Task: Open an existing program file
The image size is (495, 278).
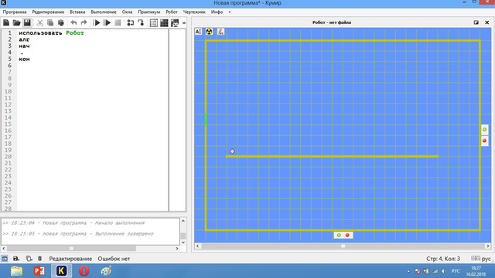Action: point(16,22)
